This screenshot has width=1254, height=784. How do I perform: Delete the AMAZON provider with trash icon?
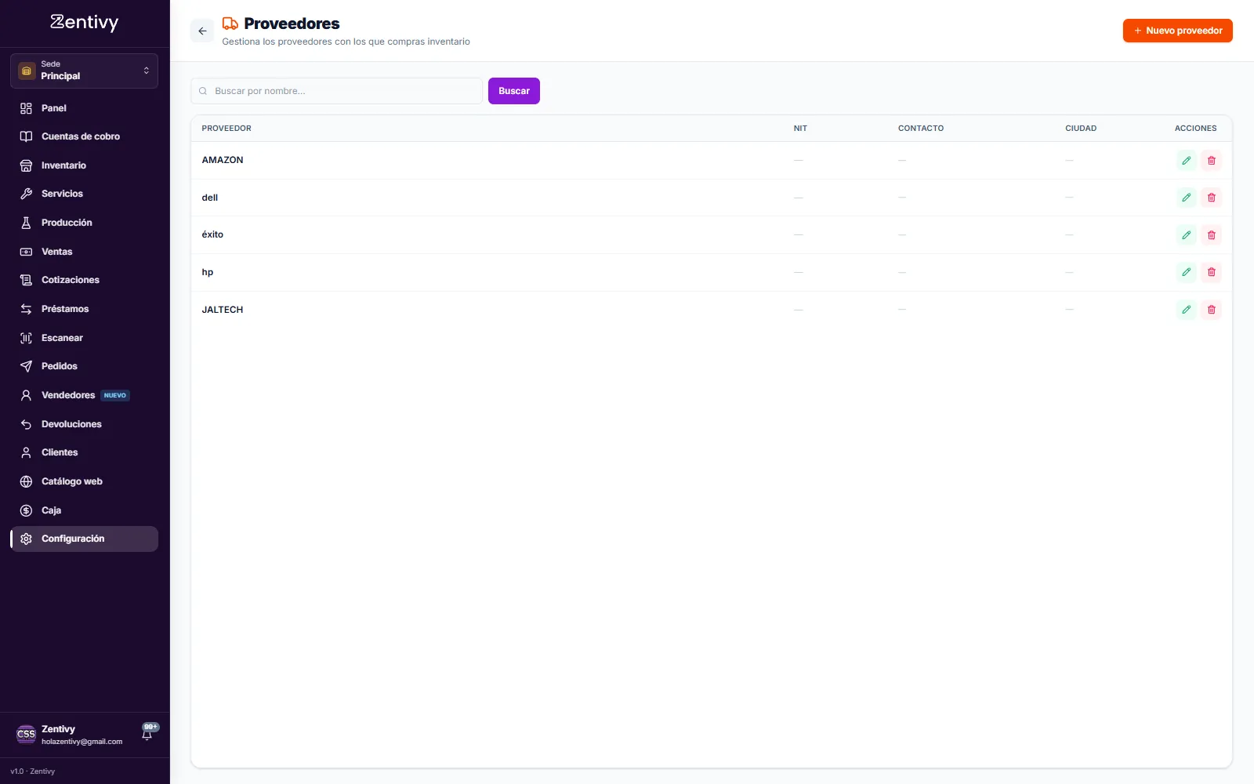(1211, 161)
